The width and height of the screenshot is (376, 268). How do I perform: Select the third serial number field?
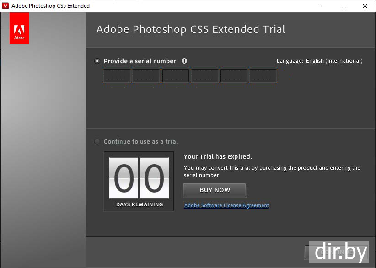point(175,76)
